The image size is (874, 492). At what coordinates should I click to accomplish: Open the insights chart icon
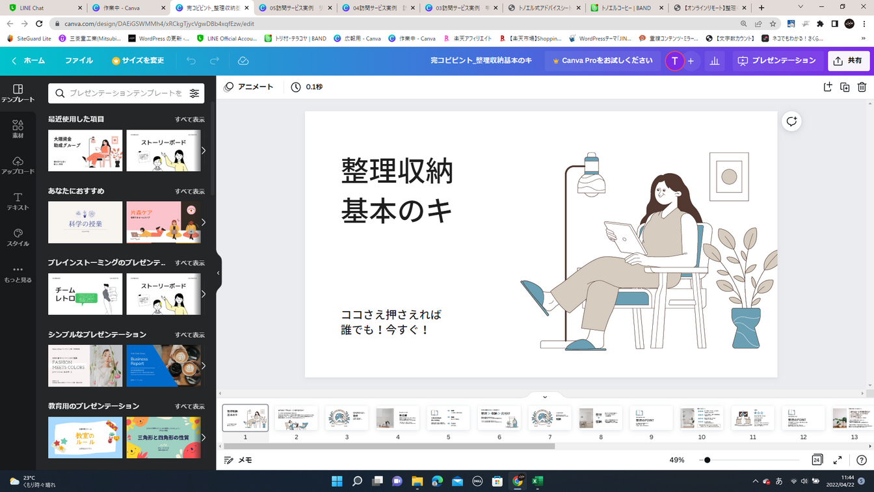tap(714, 61)
